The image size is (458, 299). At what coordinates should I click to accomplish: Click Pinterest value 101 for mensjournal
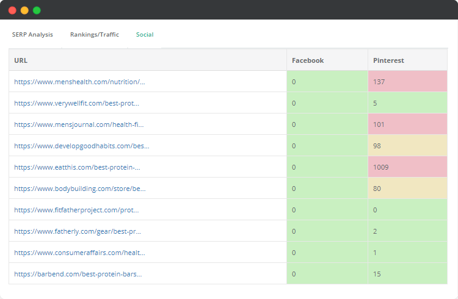(x=407, y=124)
